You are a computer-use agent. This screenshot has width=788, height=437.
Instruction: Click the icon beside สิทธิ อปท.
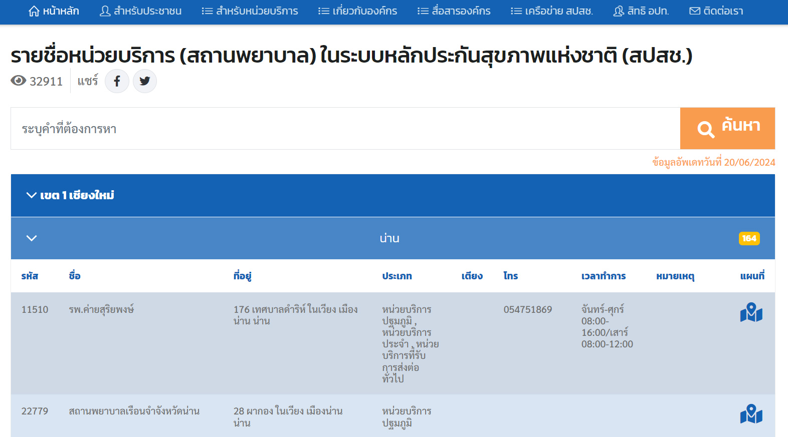point(619,11)
